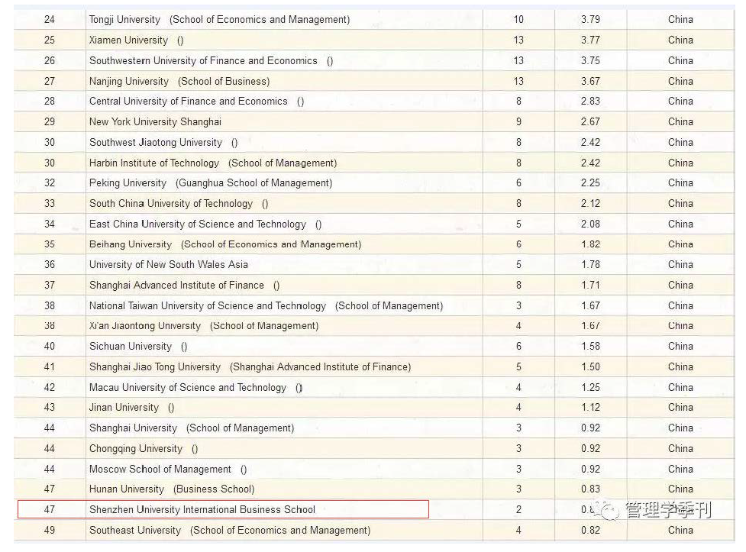This screenshot has height=552, width=746.
Task: Click Shenzhen University International Business School
Action: pos(202,509)
